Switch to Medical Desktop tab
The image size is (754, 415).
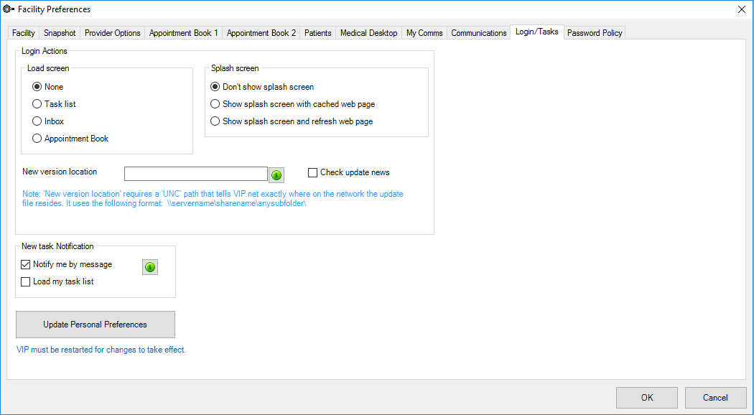pos(369,33)
